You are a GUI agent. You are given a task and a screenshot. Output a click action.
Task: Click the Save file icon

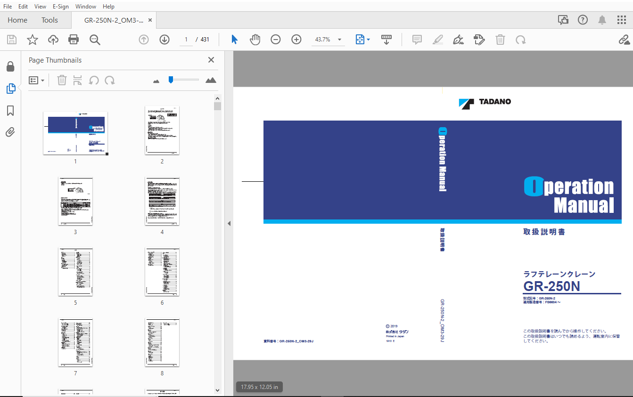pos(11,40)
